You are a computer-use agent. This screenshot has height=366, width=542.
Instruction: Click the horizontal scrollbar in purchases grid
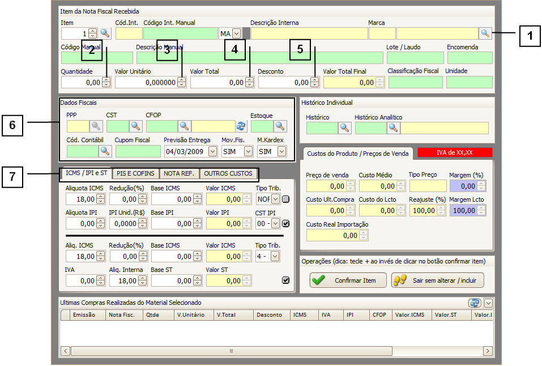(231, 351)
